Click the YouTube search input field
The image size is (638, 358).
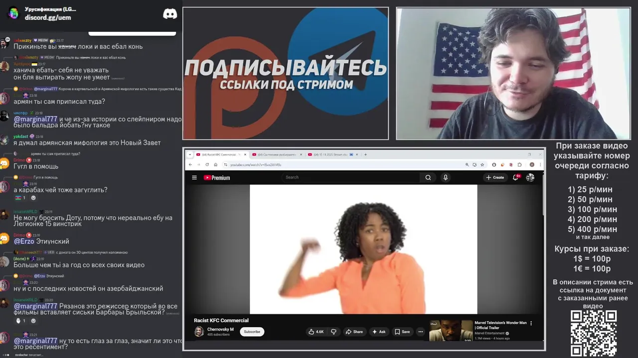pos(351,178)
